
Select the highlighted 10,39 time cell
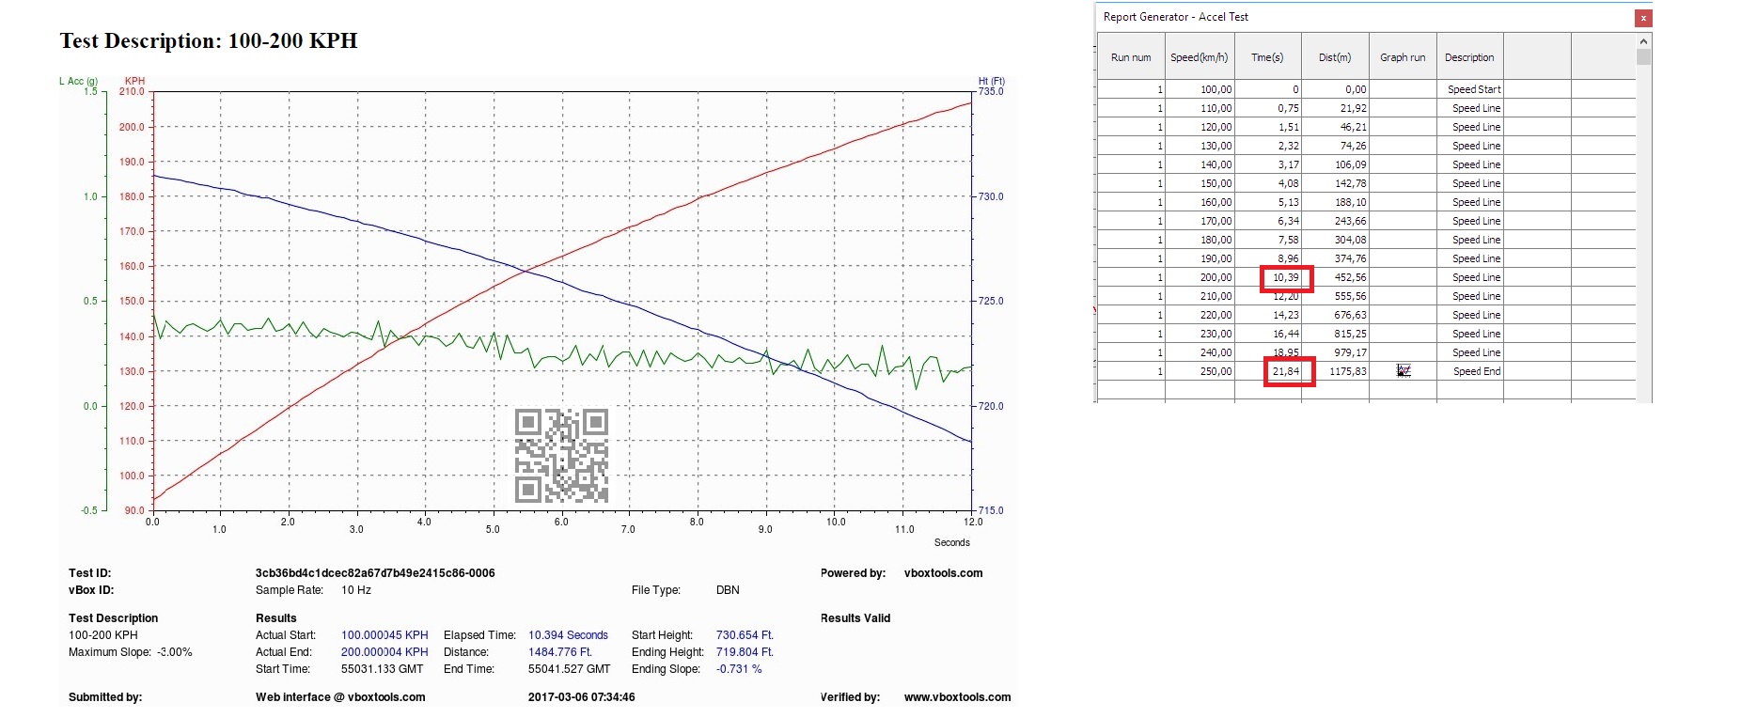pyautogui.click(x=1286, y=278)
